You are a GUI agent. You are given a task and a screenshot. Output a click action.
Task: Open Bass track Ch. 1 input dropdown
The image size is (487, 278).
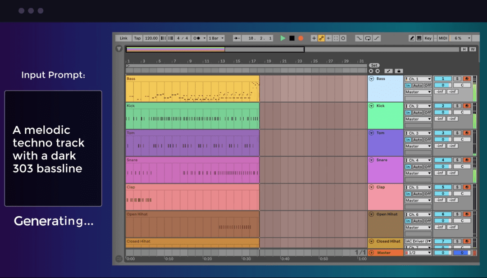click(418, 79)
